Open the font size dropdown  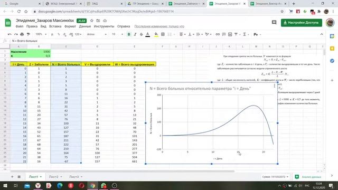(117, 34)
